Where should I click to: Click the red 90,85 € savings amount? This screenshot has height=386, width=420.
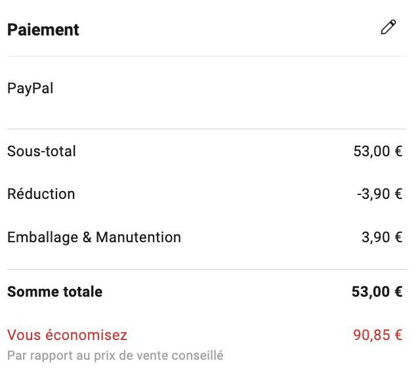378,335
